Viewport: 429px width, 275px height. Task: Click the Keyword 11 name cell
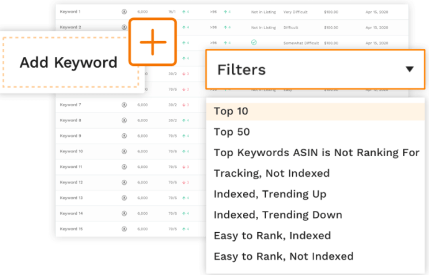coord(71,167)
